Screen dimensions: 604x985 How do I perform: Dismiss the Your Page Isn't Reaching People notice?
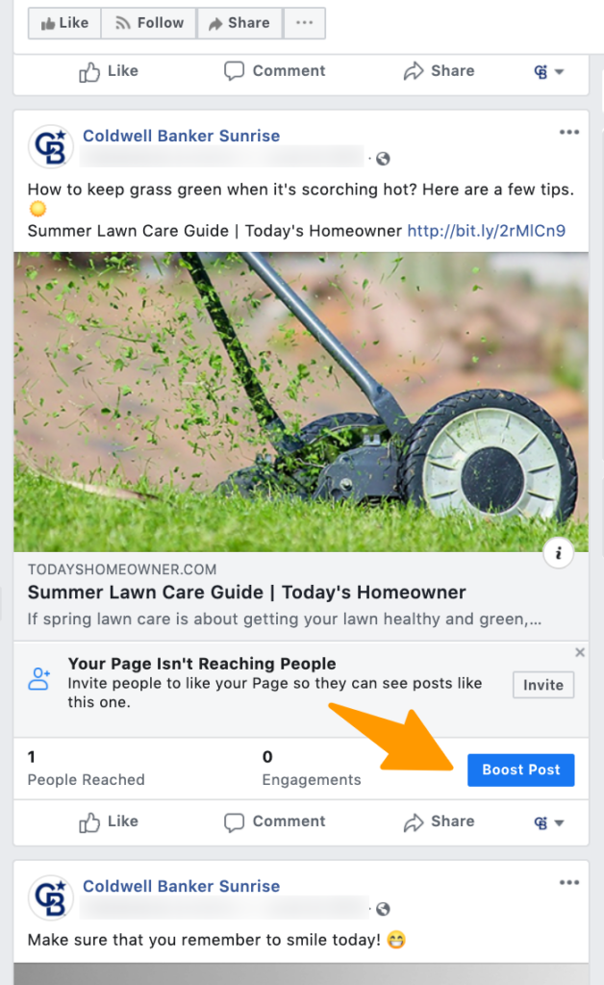pyautogui.click(x=580, y=652)
